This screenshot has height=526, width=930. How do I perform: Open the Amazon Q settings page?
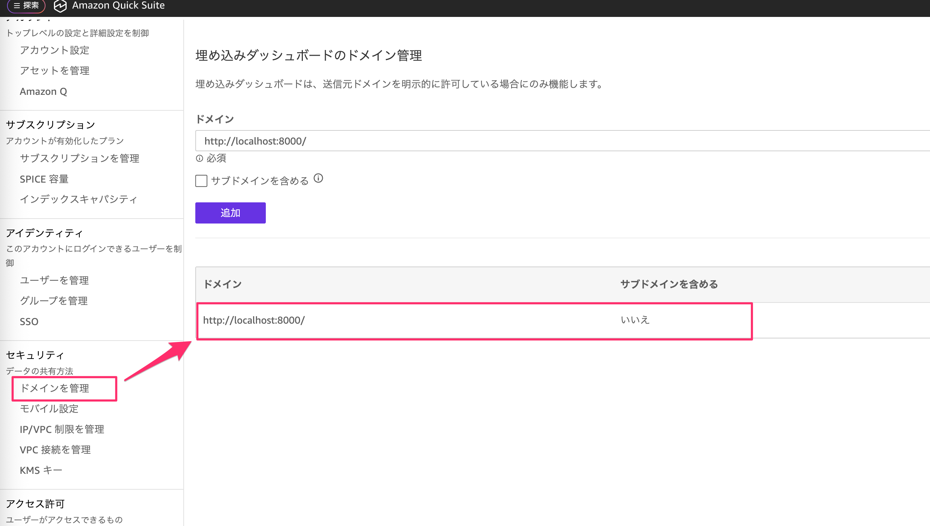coord(43,91)
